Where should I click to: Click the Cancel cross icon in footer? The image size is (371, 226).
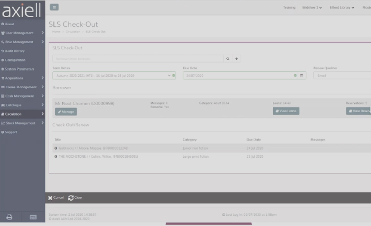pos(50,197)
